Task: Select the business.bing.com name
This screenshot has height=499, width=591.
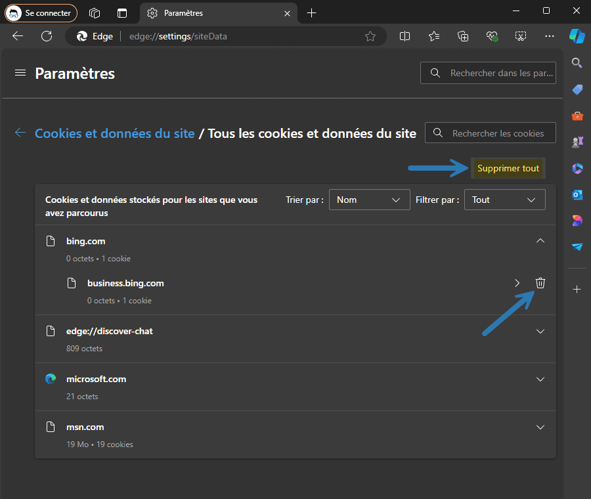Action: pyautogui.click(x=125, y=283)
